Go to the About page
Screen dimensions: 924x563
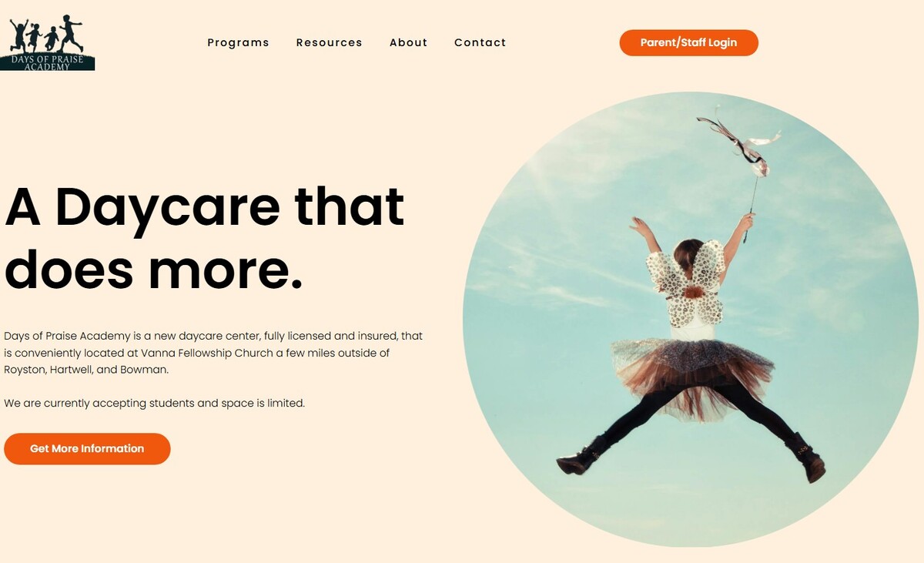click(408, 42)
